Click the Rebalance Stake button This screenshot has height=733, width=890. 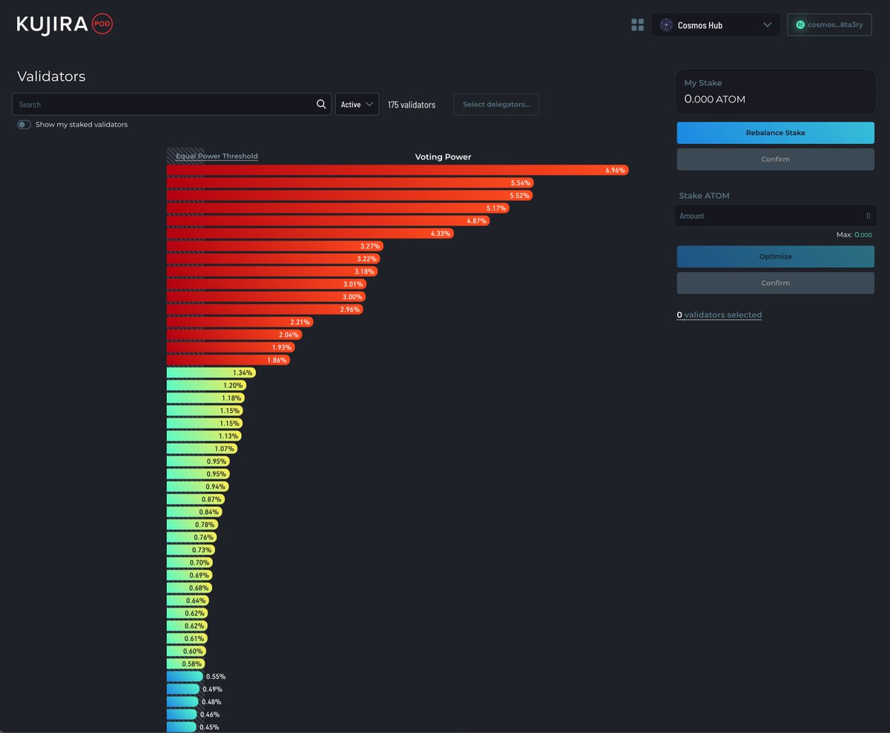pos(775,132)
